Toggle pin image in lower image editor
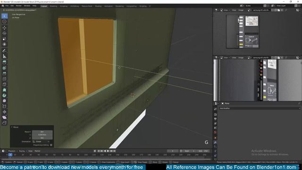Viewport: 302px width, 170px height. (286, 58)
